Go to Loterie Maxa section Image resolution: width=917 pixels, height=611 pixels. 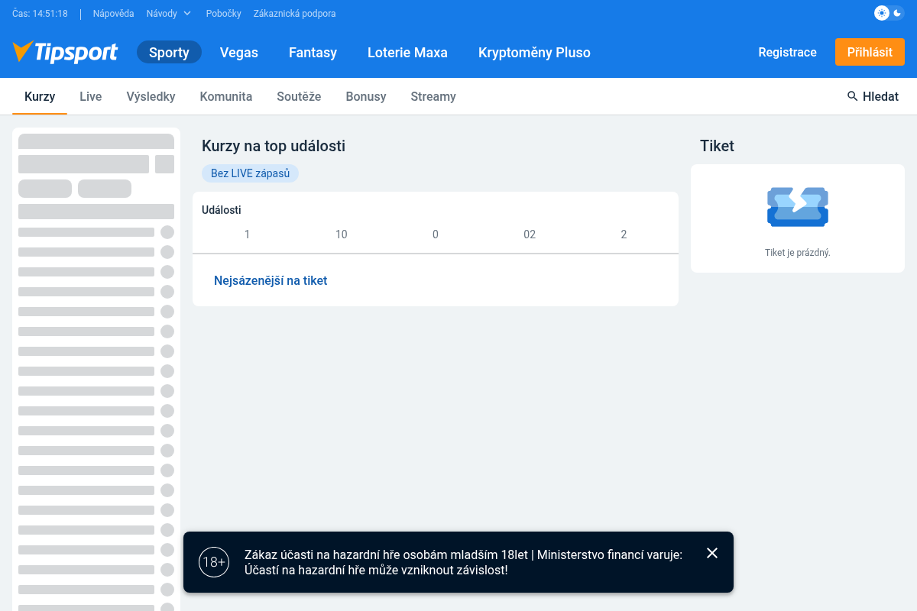(x=407, y=52)
